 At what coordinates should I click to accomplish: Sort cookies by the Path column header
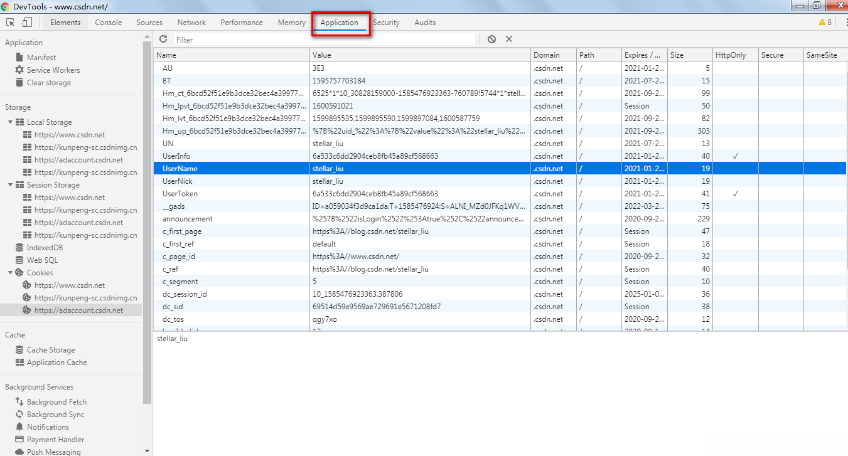click(x=599, y=55)
